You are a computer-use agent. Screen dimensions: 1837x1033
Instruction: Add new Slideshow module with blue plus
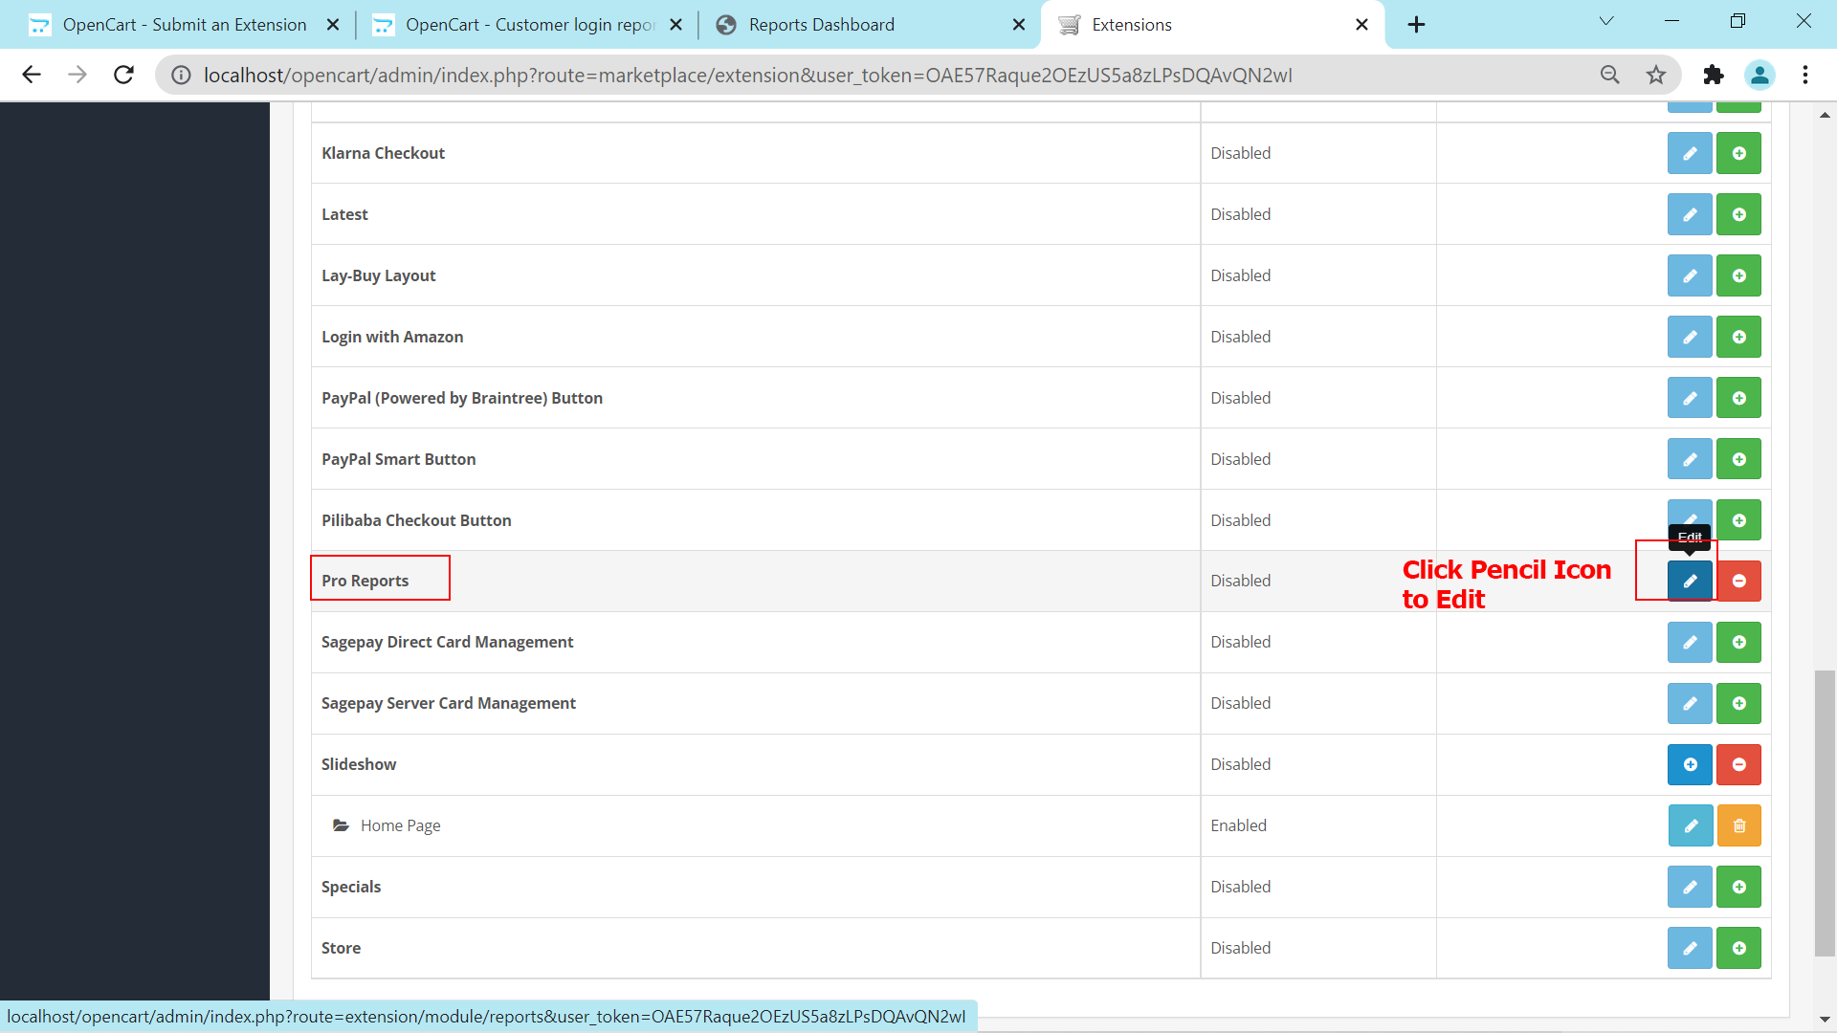(1690, 764)
